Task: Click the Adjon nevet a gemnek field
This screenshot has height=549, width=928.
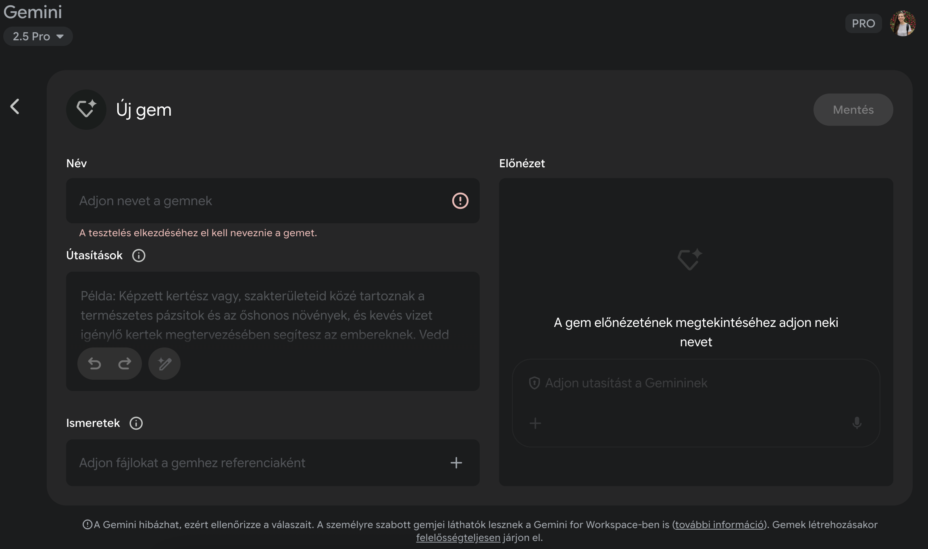Action: 258,201
